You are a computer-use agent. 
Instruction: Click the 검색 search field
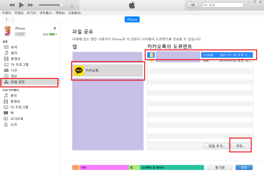[222, 5]
